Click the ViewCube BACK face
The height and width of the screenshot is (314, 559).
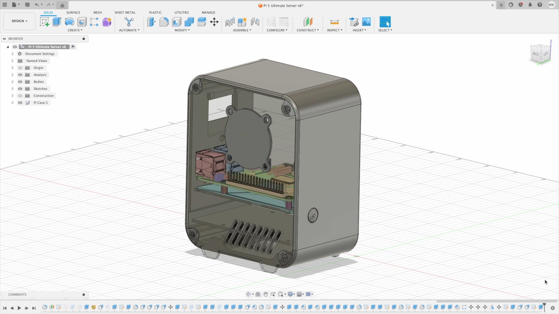click(535, 54)
